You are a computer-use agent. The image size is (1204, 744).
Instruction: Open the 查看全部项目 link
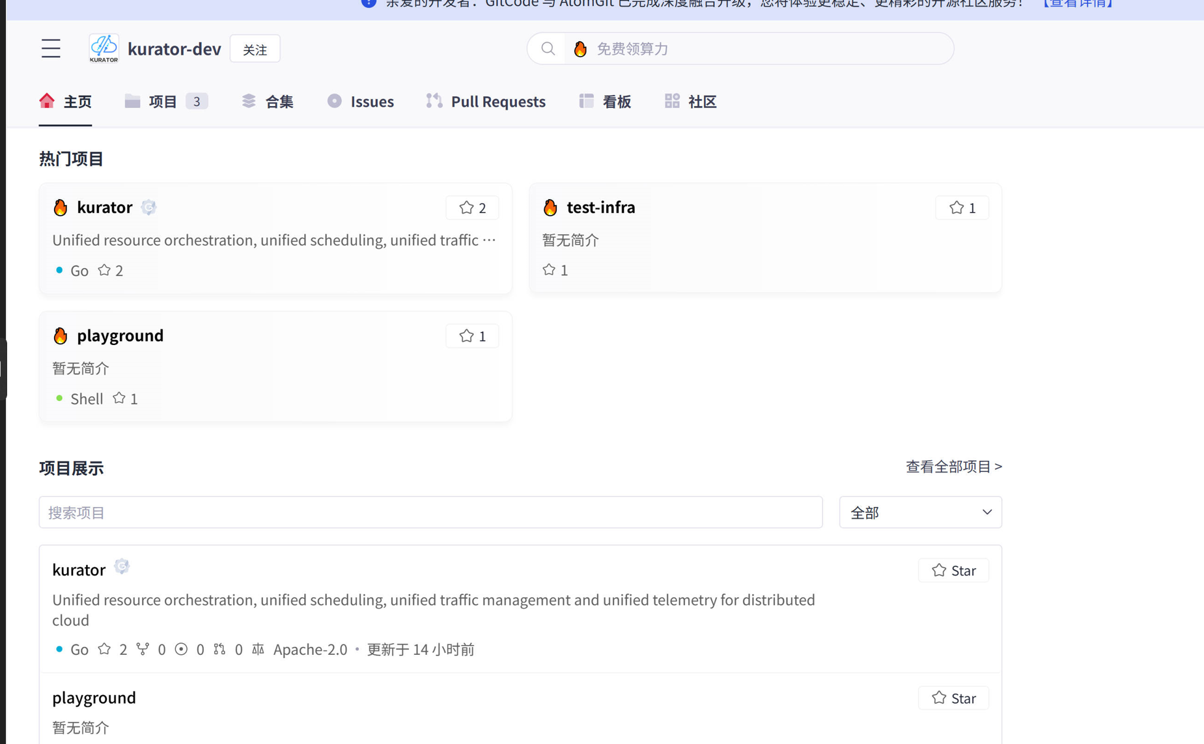[953, 466]
